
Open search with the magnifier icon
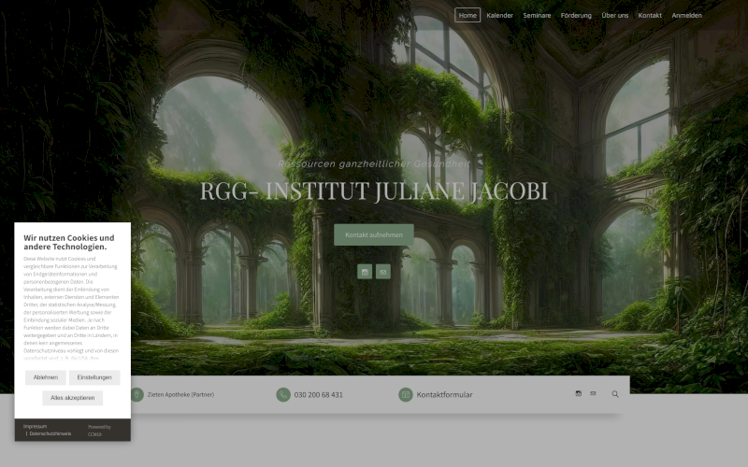pyautogui.click(x=615, y=394)
